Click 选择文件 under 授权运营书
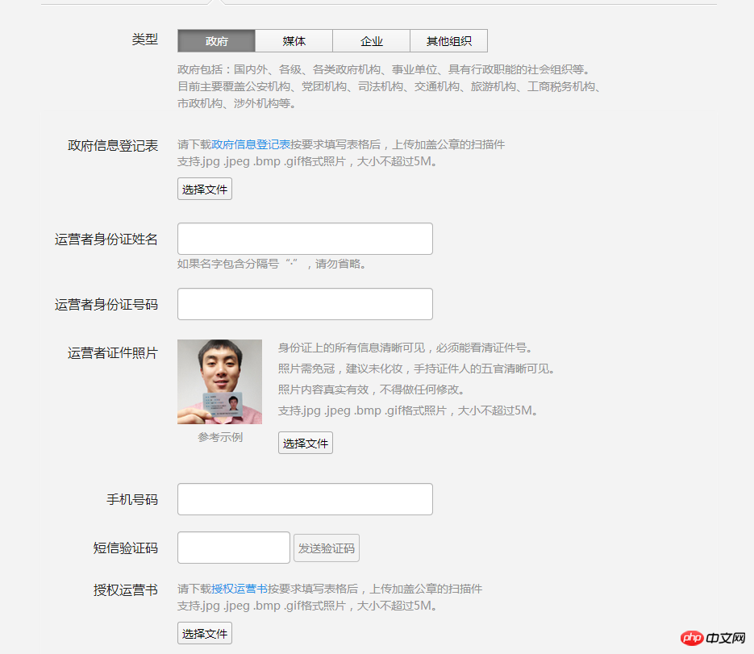 coord(205,633)
